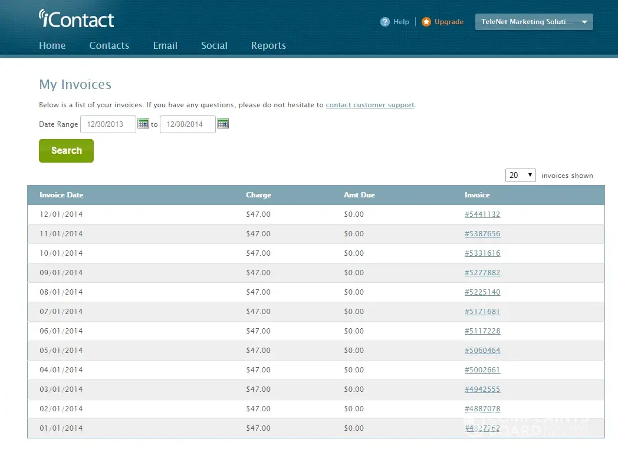Open invoice #4887078
Screen dimensions: 618x449
(x=482, y=409)
